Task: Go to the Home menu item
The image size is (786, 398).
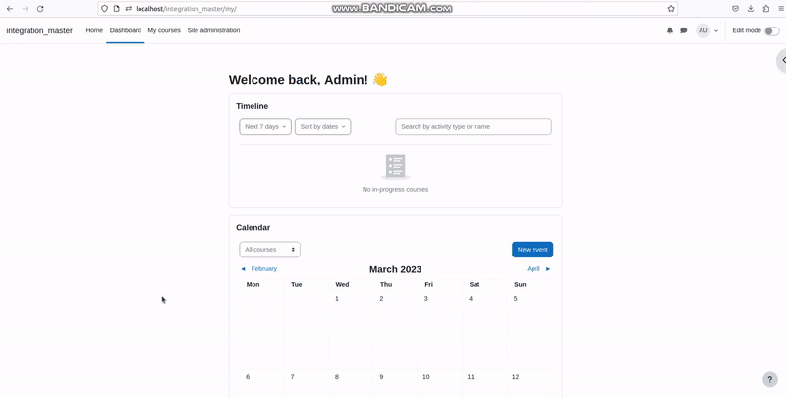Action: pyautogui.click(x=94, y=30)
